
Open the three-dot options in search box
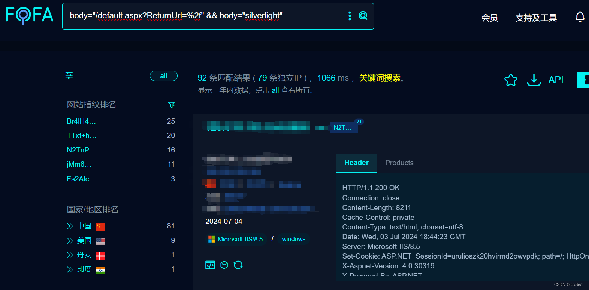[350, 16]
